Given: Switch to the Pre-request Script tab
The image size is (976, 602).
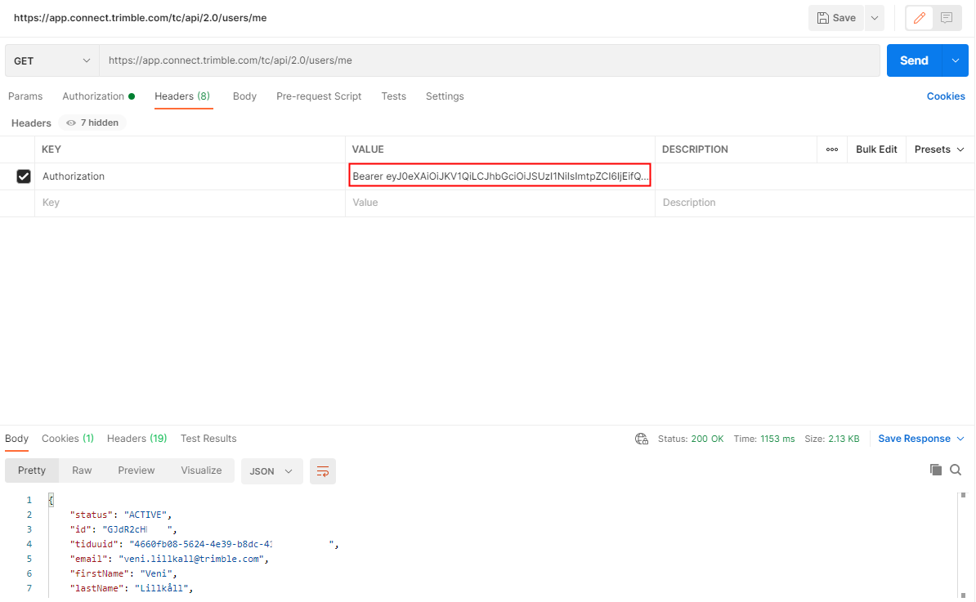Looking at the screenshot, I should point(319,96).
